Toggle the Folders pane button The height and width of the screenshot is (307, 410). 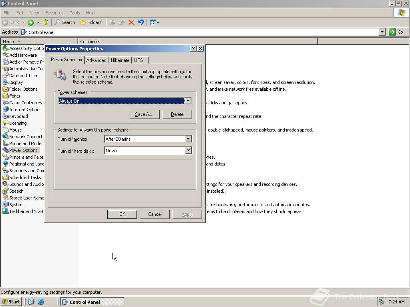[x=90, y=22]
